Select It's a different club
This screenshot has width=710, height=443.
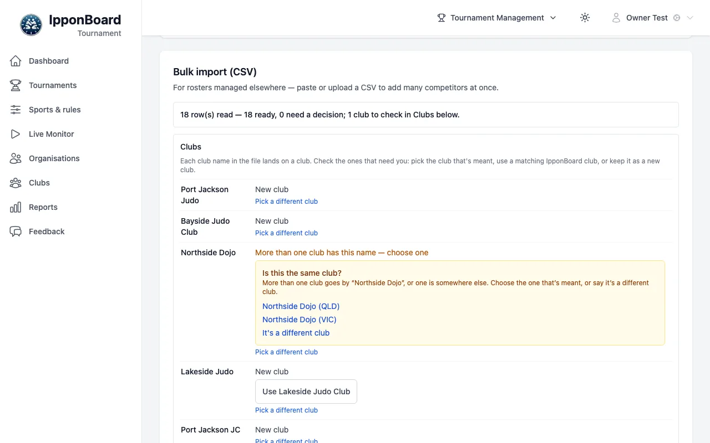(x=296, y=333)
